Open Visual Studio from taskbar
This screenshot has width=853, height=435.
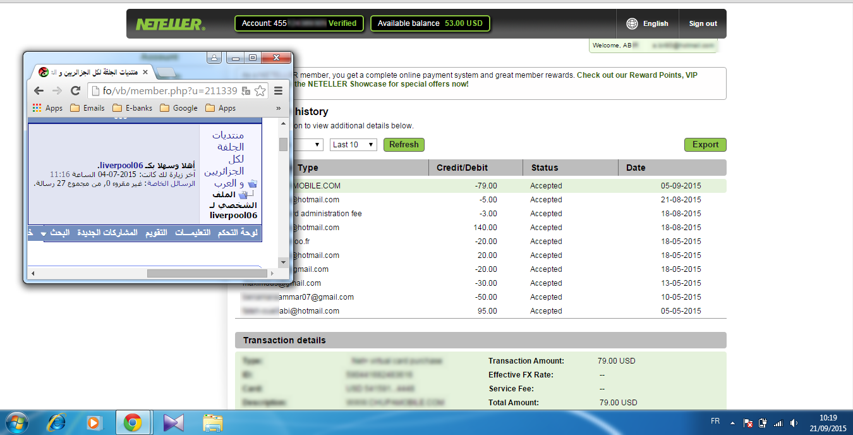pos(173,422)
